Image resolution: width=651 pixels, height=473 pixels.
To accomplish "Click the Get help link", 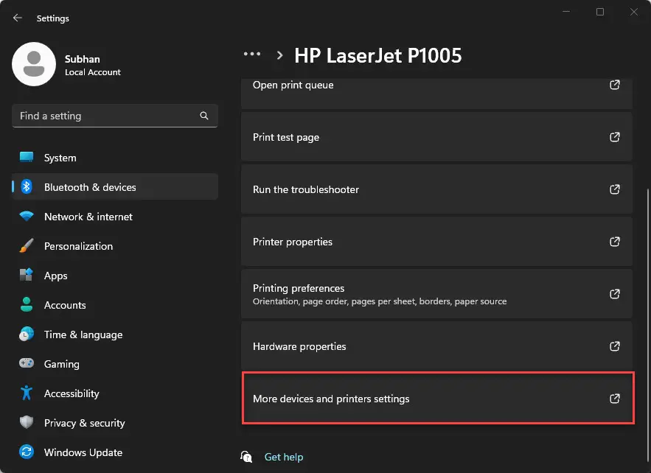I will [x=284, y=457].
